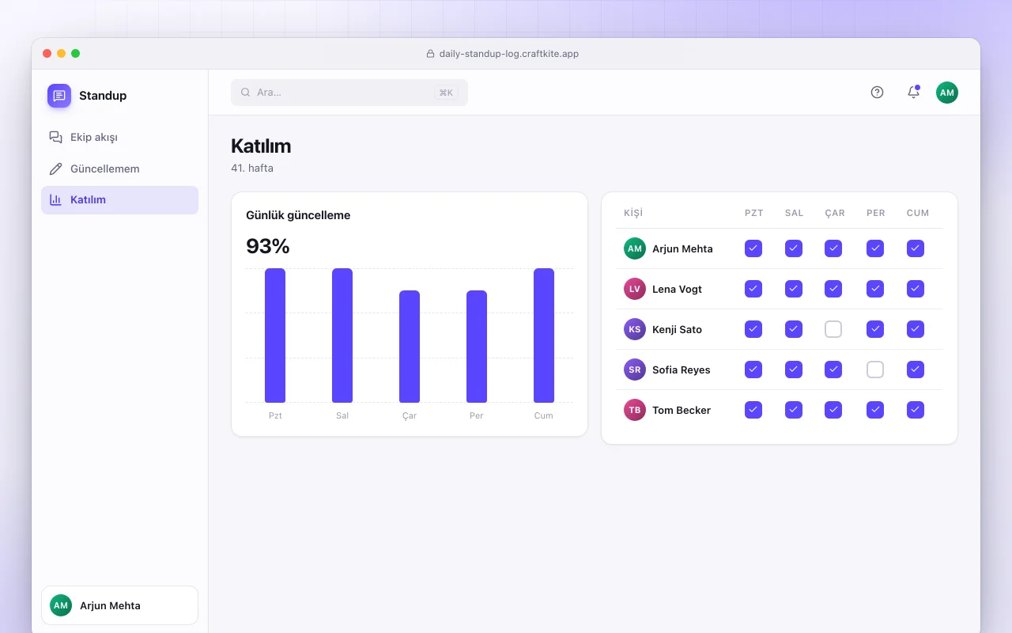
Task: Click the Günlük güncelleme card title
Action: click(x=298, y=215)
